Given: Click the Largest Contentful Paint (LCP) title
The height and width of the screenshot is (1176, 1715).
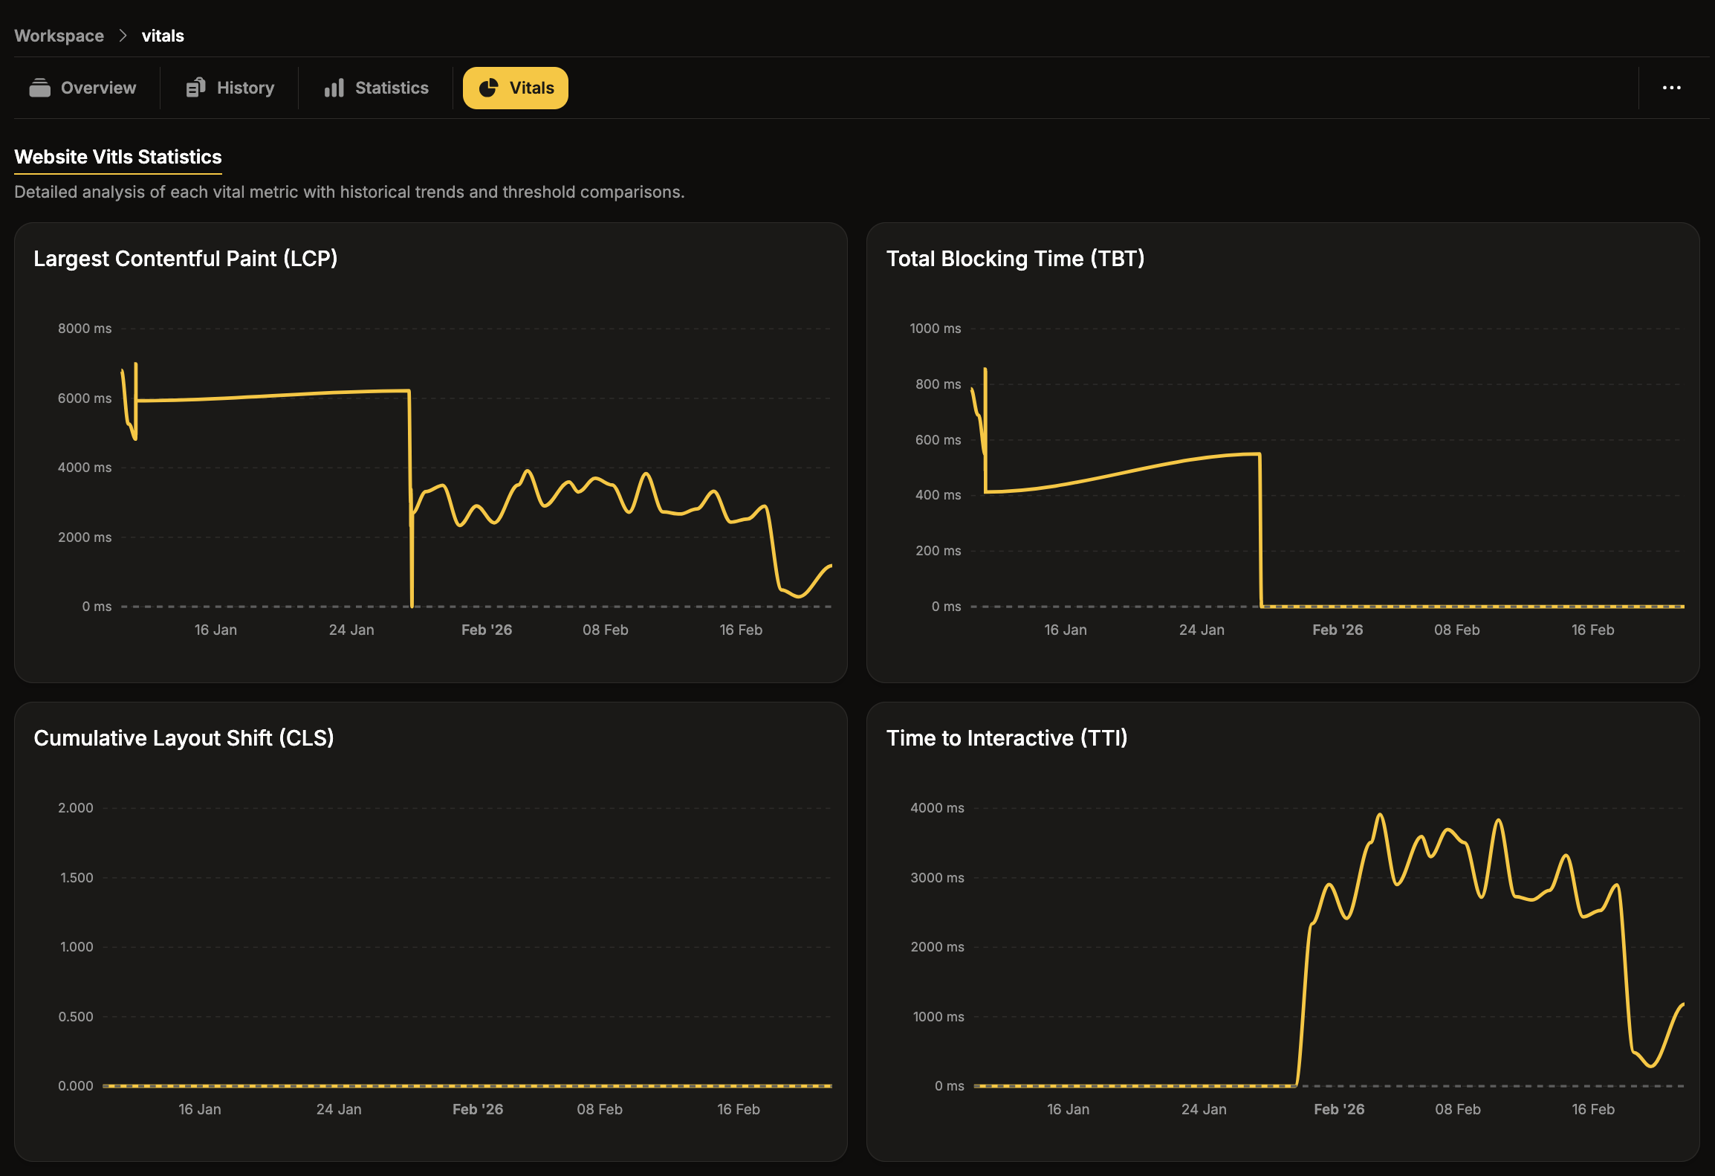Looking at the screenshot, I should [x=186, y=259].
